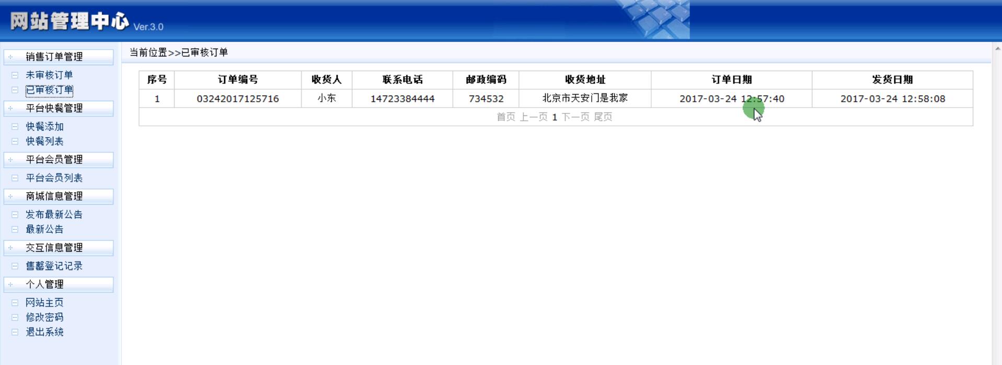Collapse the 平台快餐管理 section header
The width and height of the screenshot is (1002, 365).
tap(59, 108)
